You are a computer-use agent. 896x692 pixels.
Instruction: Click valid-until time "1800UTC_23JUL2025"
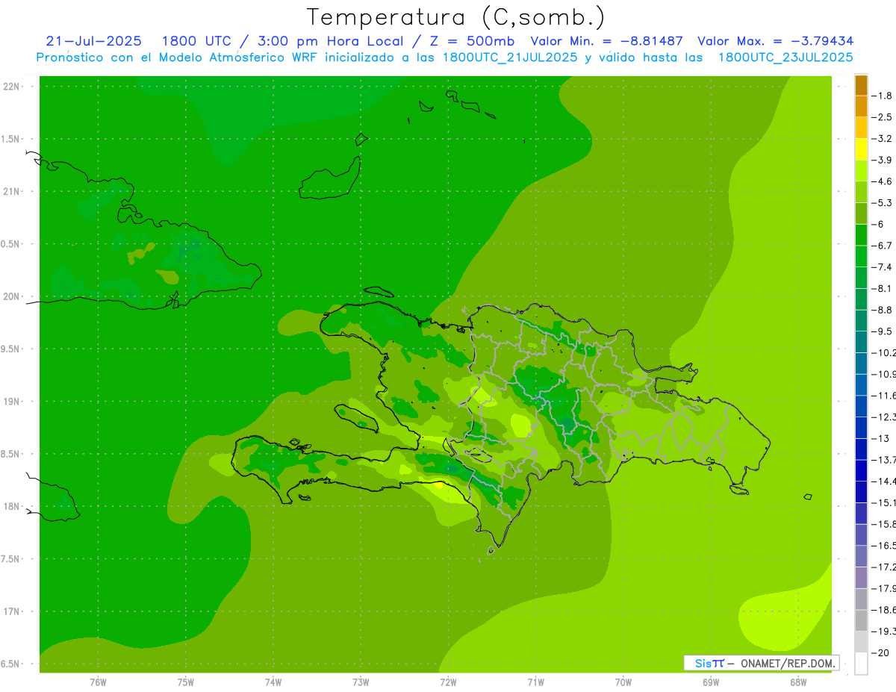[x=785, y=57]
